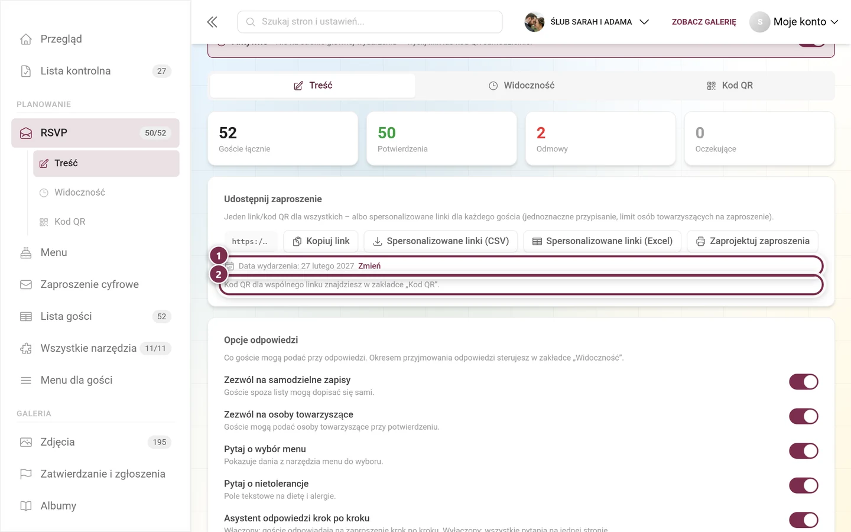
Task: Expand the Ślub Sarah i Adama dropdown
Action: pos(587,22)
